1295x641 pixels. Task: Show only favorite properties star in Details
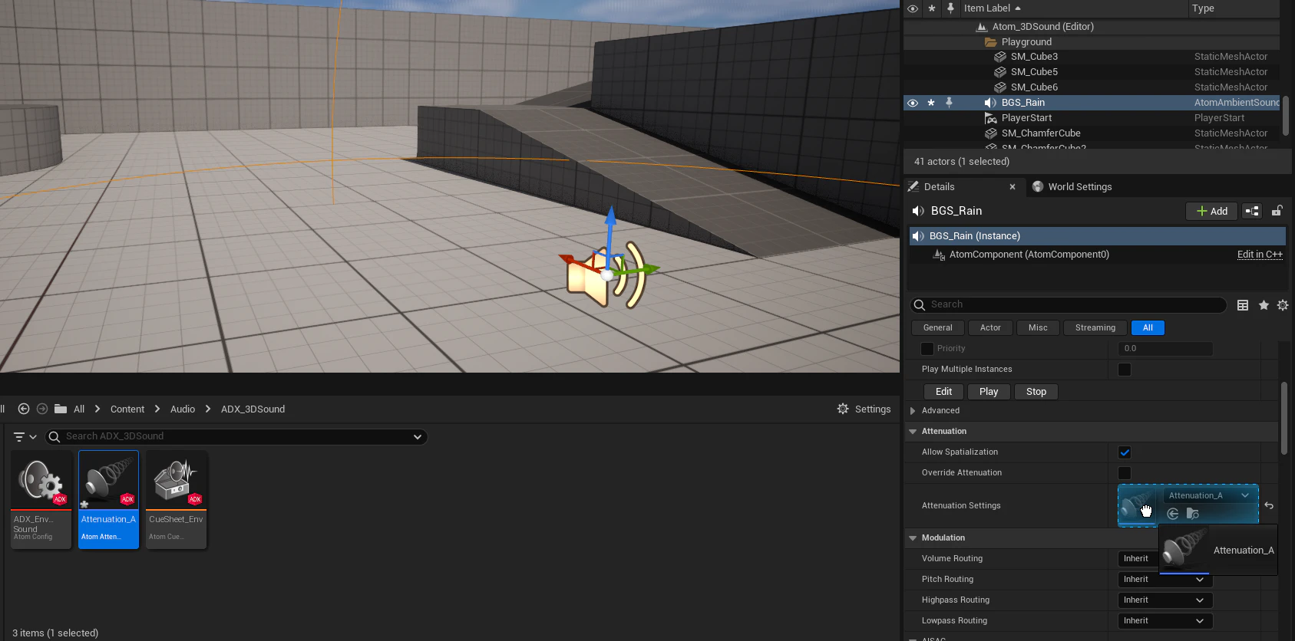pyautogui.click(x=1264, y=305)
